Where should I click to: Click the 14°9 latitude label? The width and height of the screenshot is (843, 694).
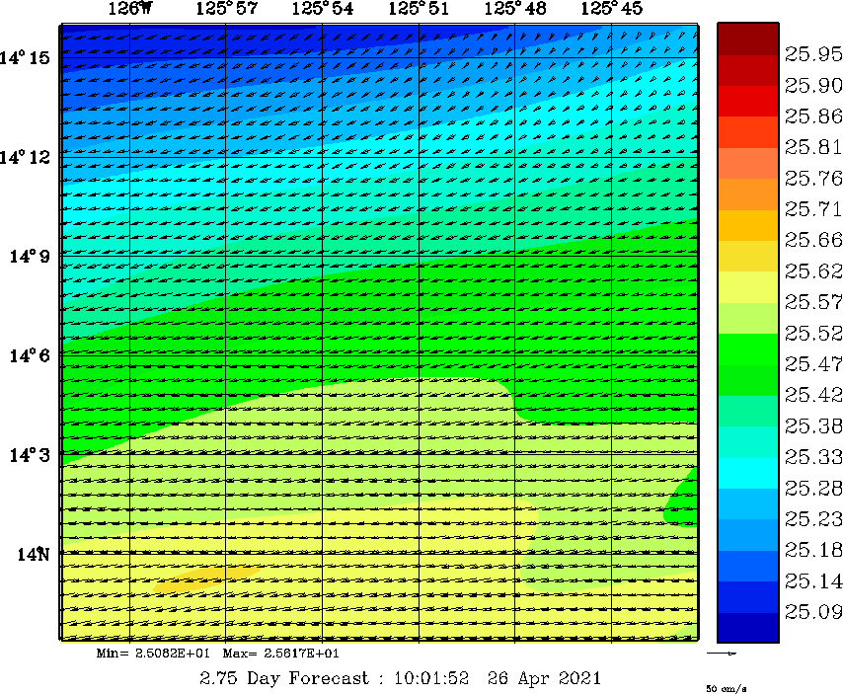30,256
